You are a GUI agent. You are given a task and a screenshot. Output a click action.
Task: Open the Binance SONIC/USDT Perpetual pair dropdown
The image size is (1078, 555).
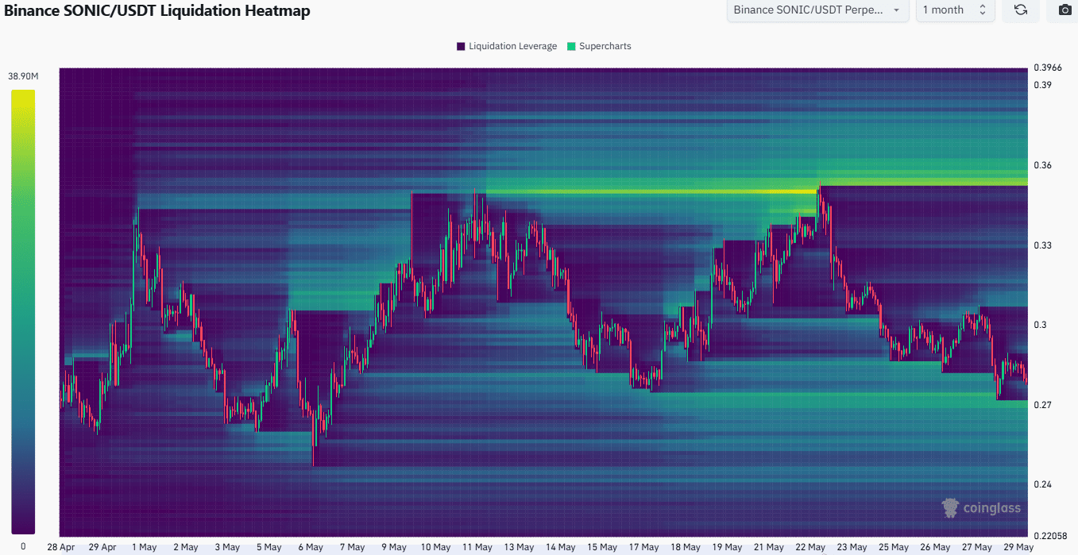[817, 10]
